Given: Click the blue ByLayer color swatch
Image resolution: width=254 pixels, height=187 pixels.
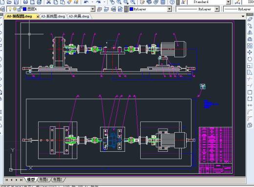Looking at the screenshot, I should click(131, 9).
